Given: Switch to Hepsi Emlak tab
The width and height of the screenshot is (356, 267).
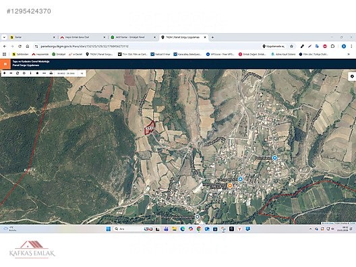Looking at the screenshot, I should pos(83,37).
